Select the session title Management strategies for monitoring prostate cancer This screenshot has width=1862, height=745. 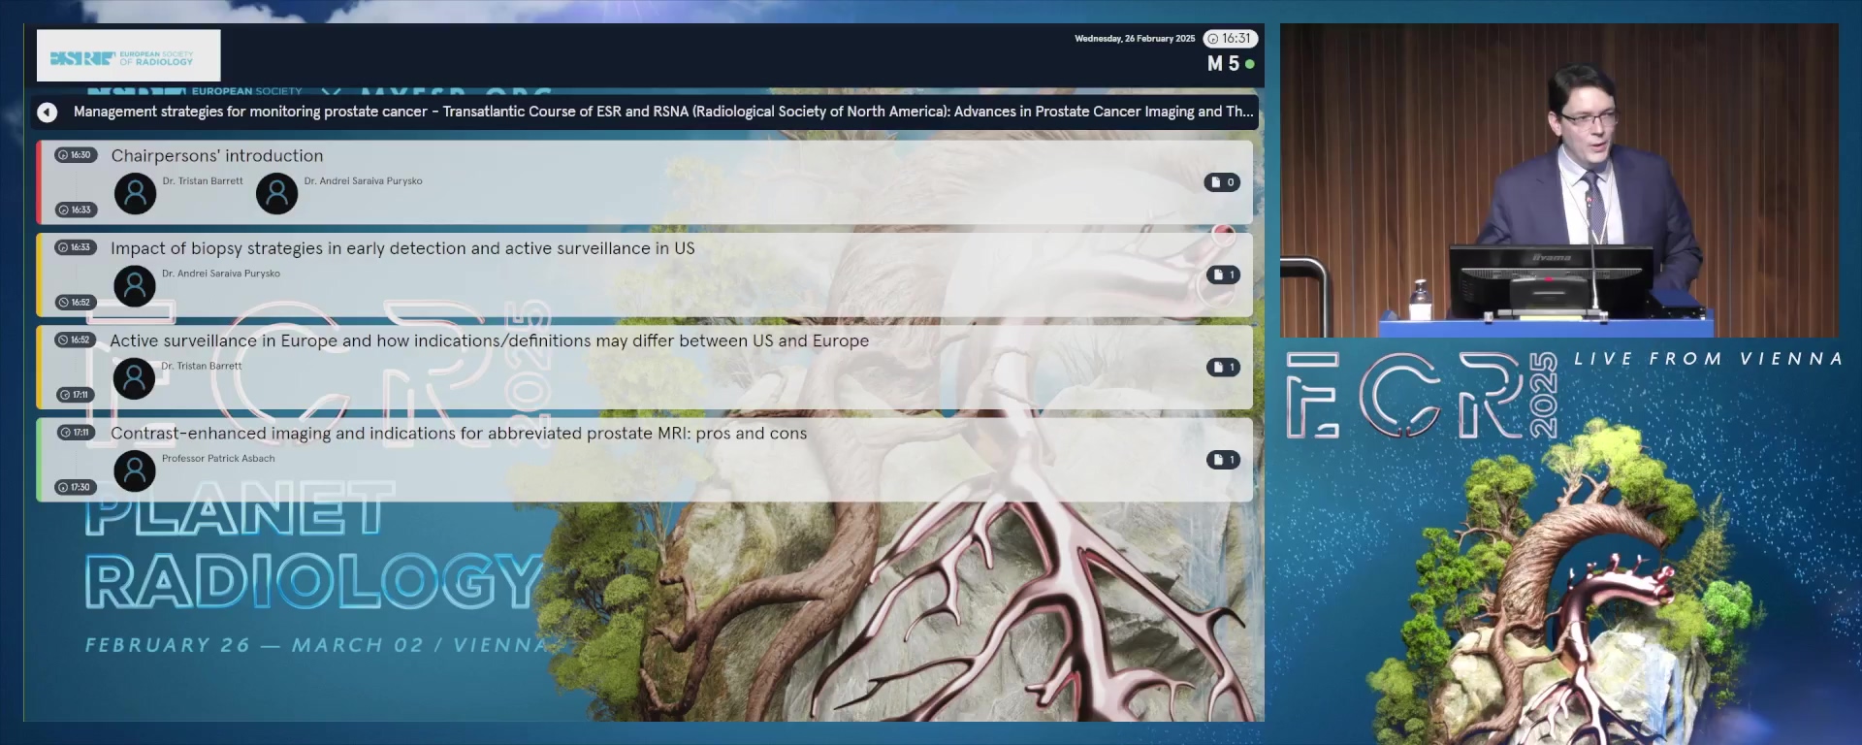click(x=663, y=112)
